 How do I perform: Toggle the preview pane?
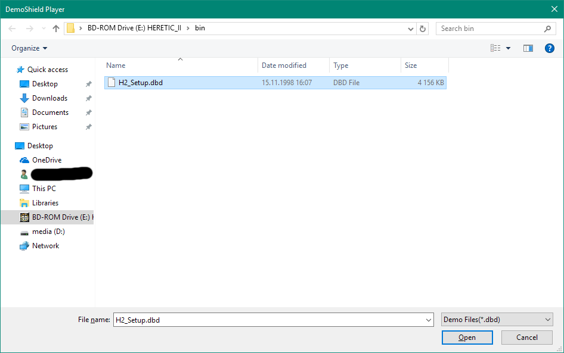point(528,48)
